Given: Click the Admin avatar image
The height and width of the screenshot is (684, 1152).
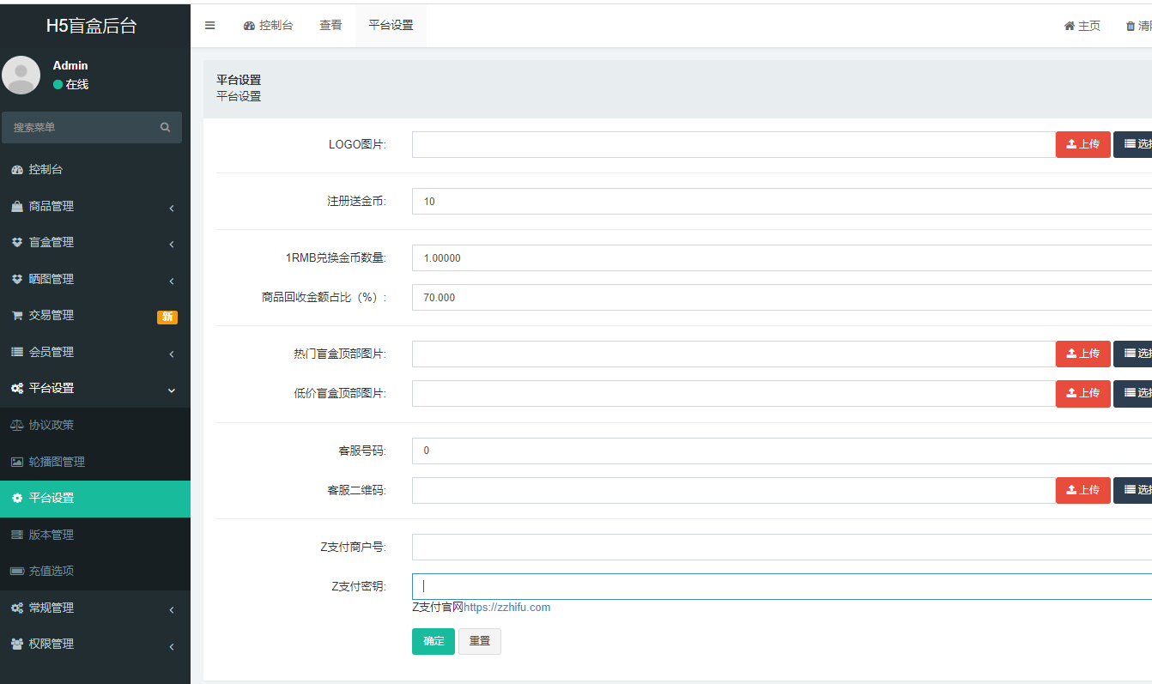Looking at the screenshot, I should tap(21, 75).
